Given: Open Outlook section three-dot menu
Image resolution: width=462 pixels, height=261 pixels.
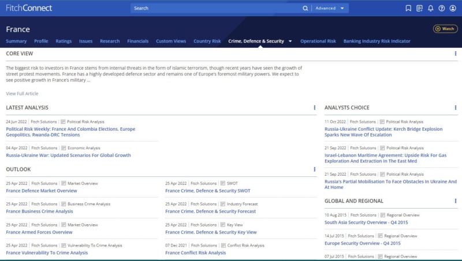Looking at the screenshot, I should coord(315,169).
